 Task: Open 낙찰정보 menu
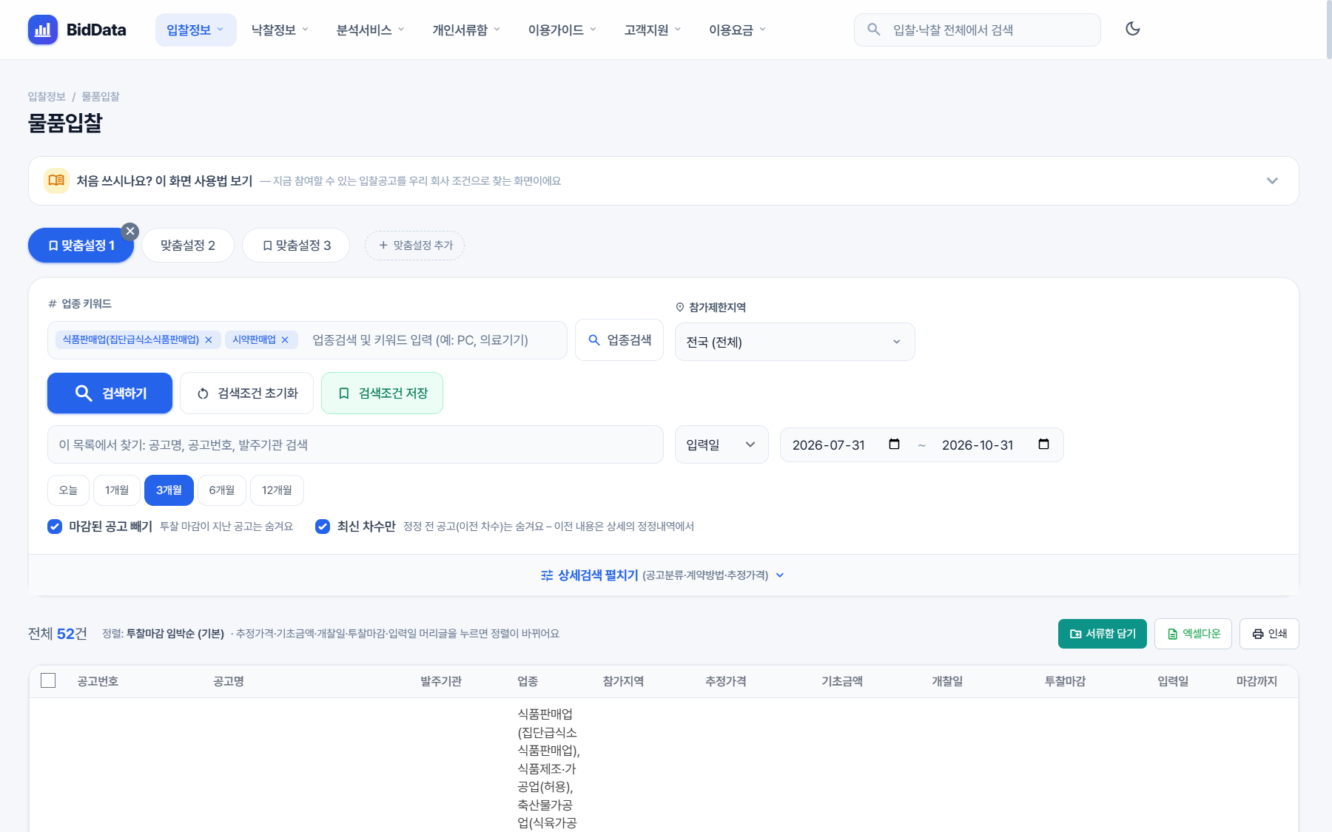point(280,30)
